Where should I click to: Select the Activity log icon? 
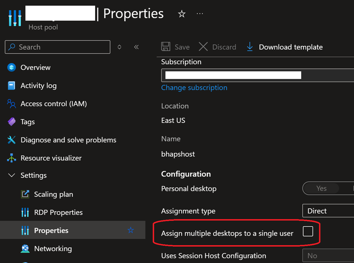(11, 85)
